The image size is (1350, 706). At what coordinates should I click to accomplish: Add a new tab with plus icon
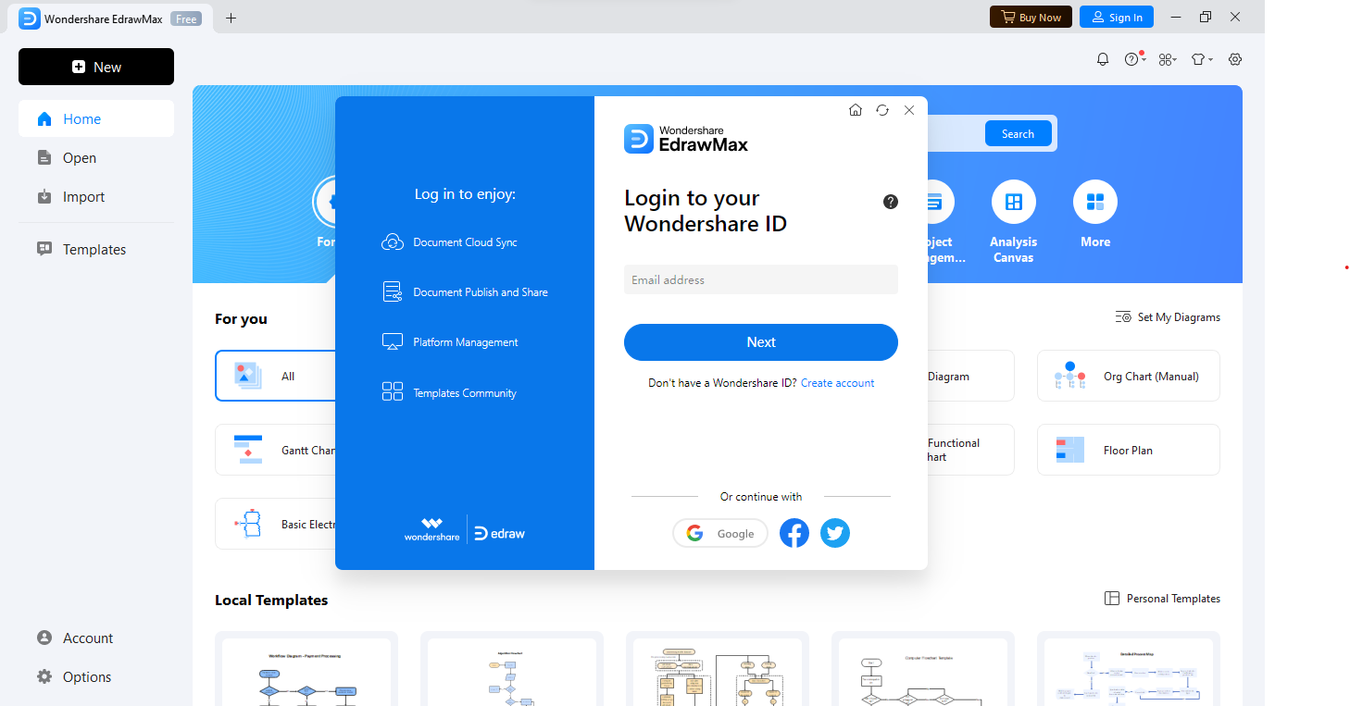tap(231, 18)
